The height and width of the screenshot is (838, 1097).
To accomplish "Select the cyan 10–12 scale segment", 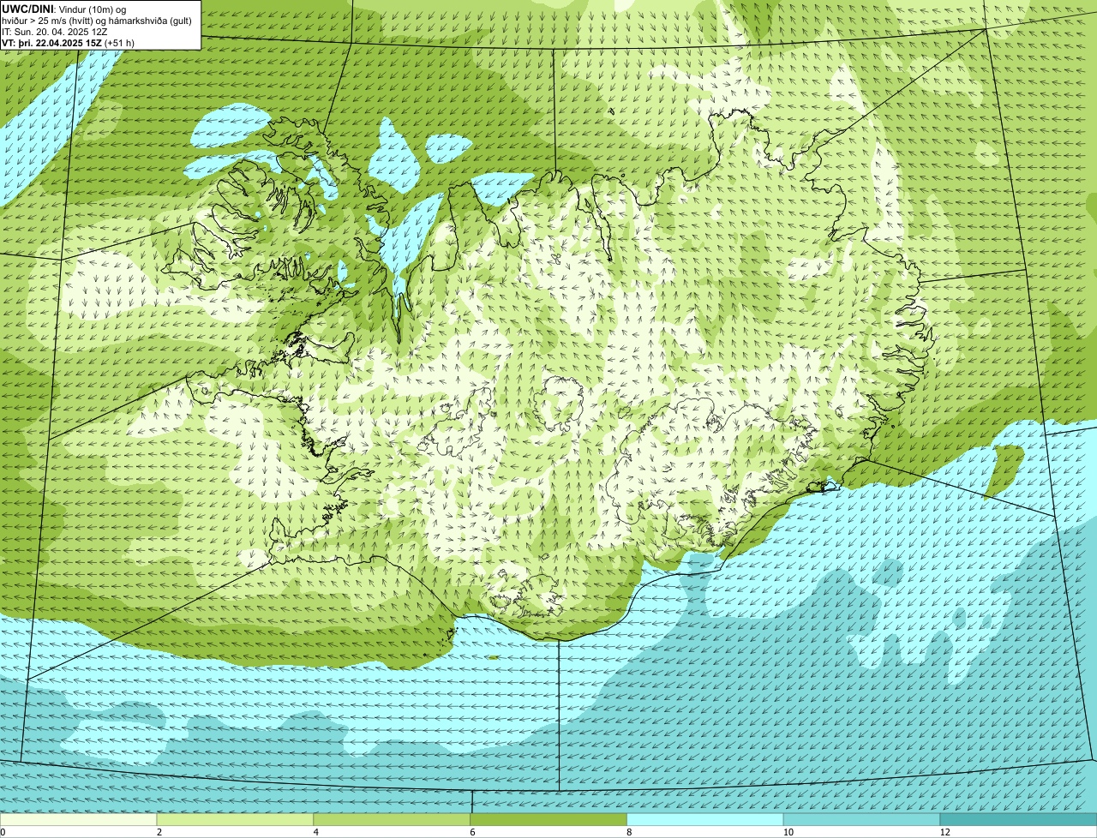I will pyautogui.click(x=861, y=820).
